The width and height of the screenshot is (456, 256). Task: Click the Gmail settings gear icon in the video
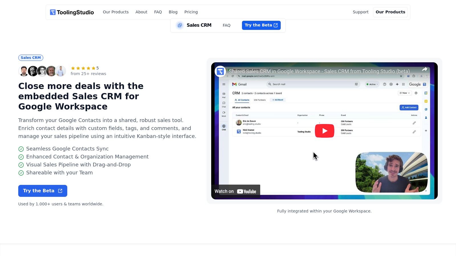pos(391,84)
